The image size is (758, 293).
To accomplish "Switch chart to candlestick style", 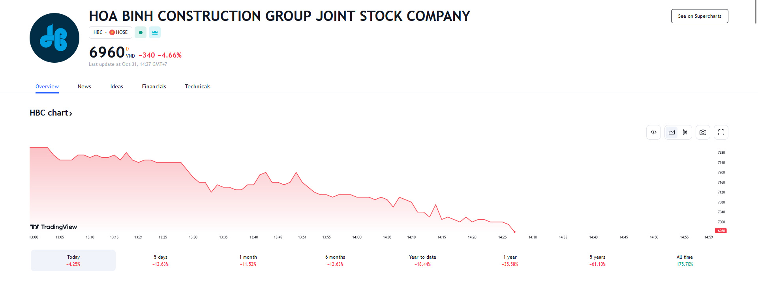I will point(685,133).
